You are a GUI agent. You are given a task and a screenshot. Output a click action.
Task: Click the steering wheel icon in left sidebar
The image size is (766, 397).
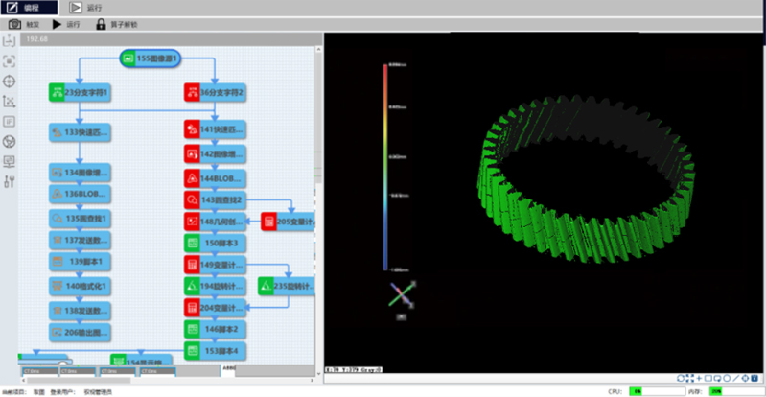tap(10, 141)
